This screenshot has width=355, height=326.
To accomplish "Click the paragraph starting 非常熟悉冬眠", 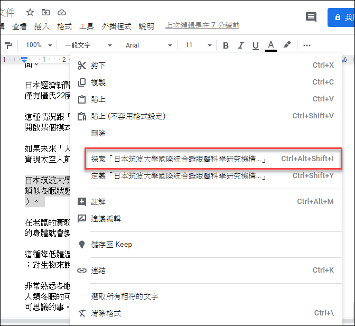I will tap(48, 296).
